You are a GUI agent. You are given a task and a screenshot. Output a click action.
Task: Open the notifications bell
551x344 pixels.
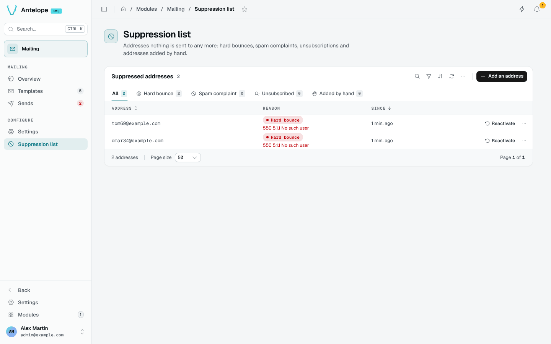tap(537, 9)
